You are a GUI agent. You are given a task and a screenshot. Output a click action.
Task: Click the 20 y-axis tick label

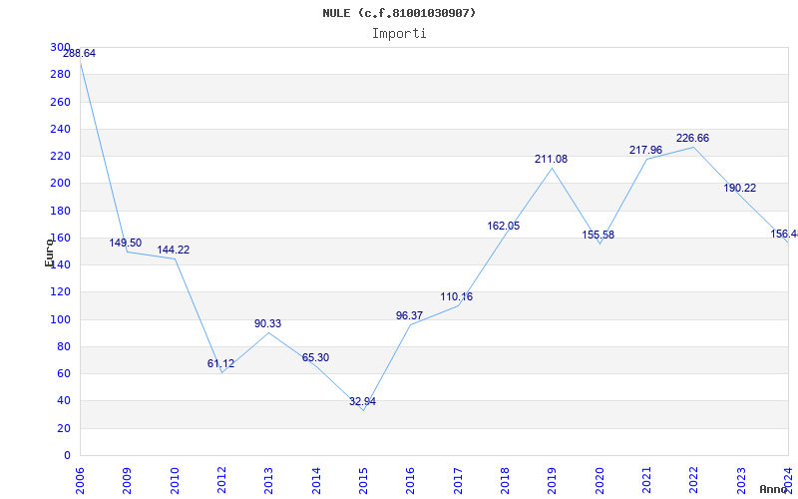click(64, 429)
